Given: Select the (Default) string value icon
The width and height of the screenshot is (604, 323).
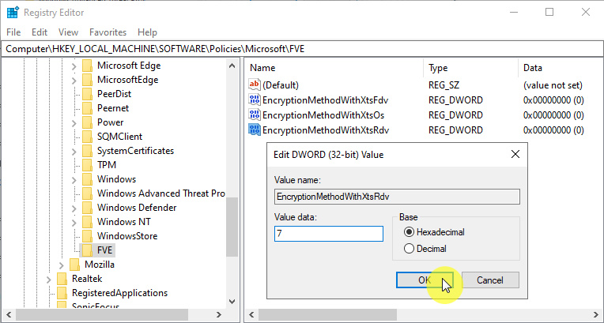Looking at the screenshot, I should click(255, 85).
